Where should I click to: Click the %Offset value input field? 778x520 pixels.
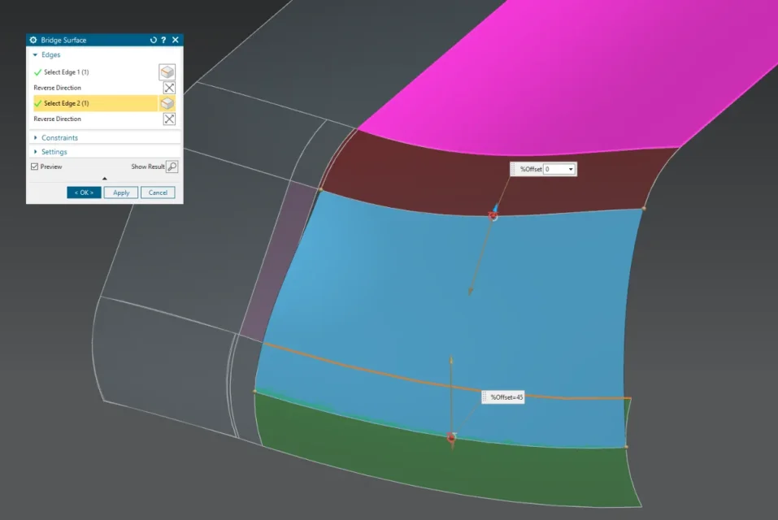556,170
